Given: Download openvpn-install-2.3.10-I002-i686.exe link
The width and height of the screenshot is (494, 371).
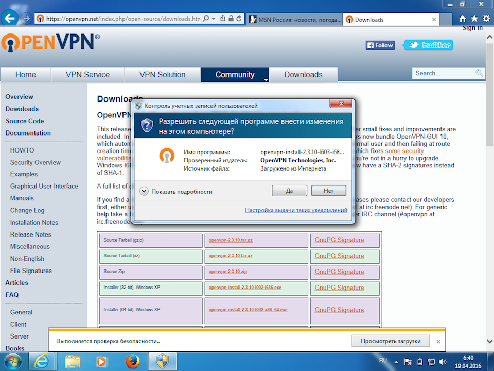Looking at the screenshot, I should pyautogui.click(x=245, y=288).
